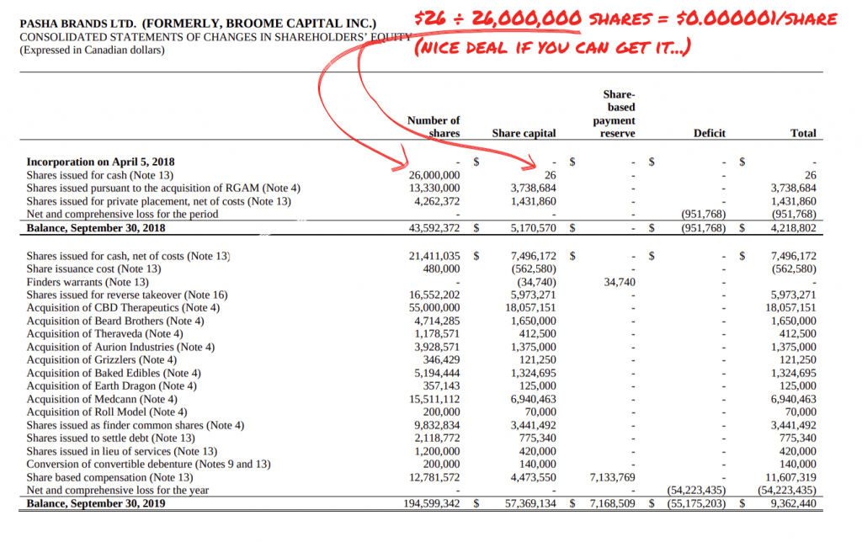
Task: Click the share capital value 26 in the cash row
Action: (550, 175)
